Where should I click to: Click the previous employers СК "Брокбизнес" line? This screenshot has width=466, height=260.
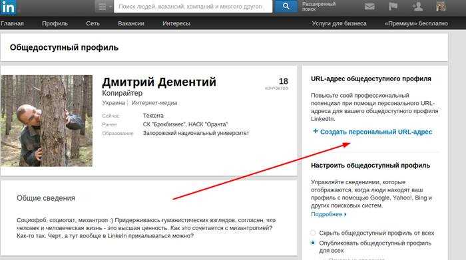coord(185,124)
